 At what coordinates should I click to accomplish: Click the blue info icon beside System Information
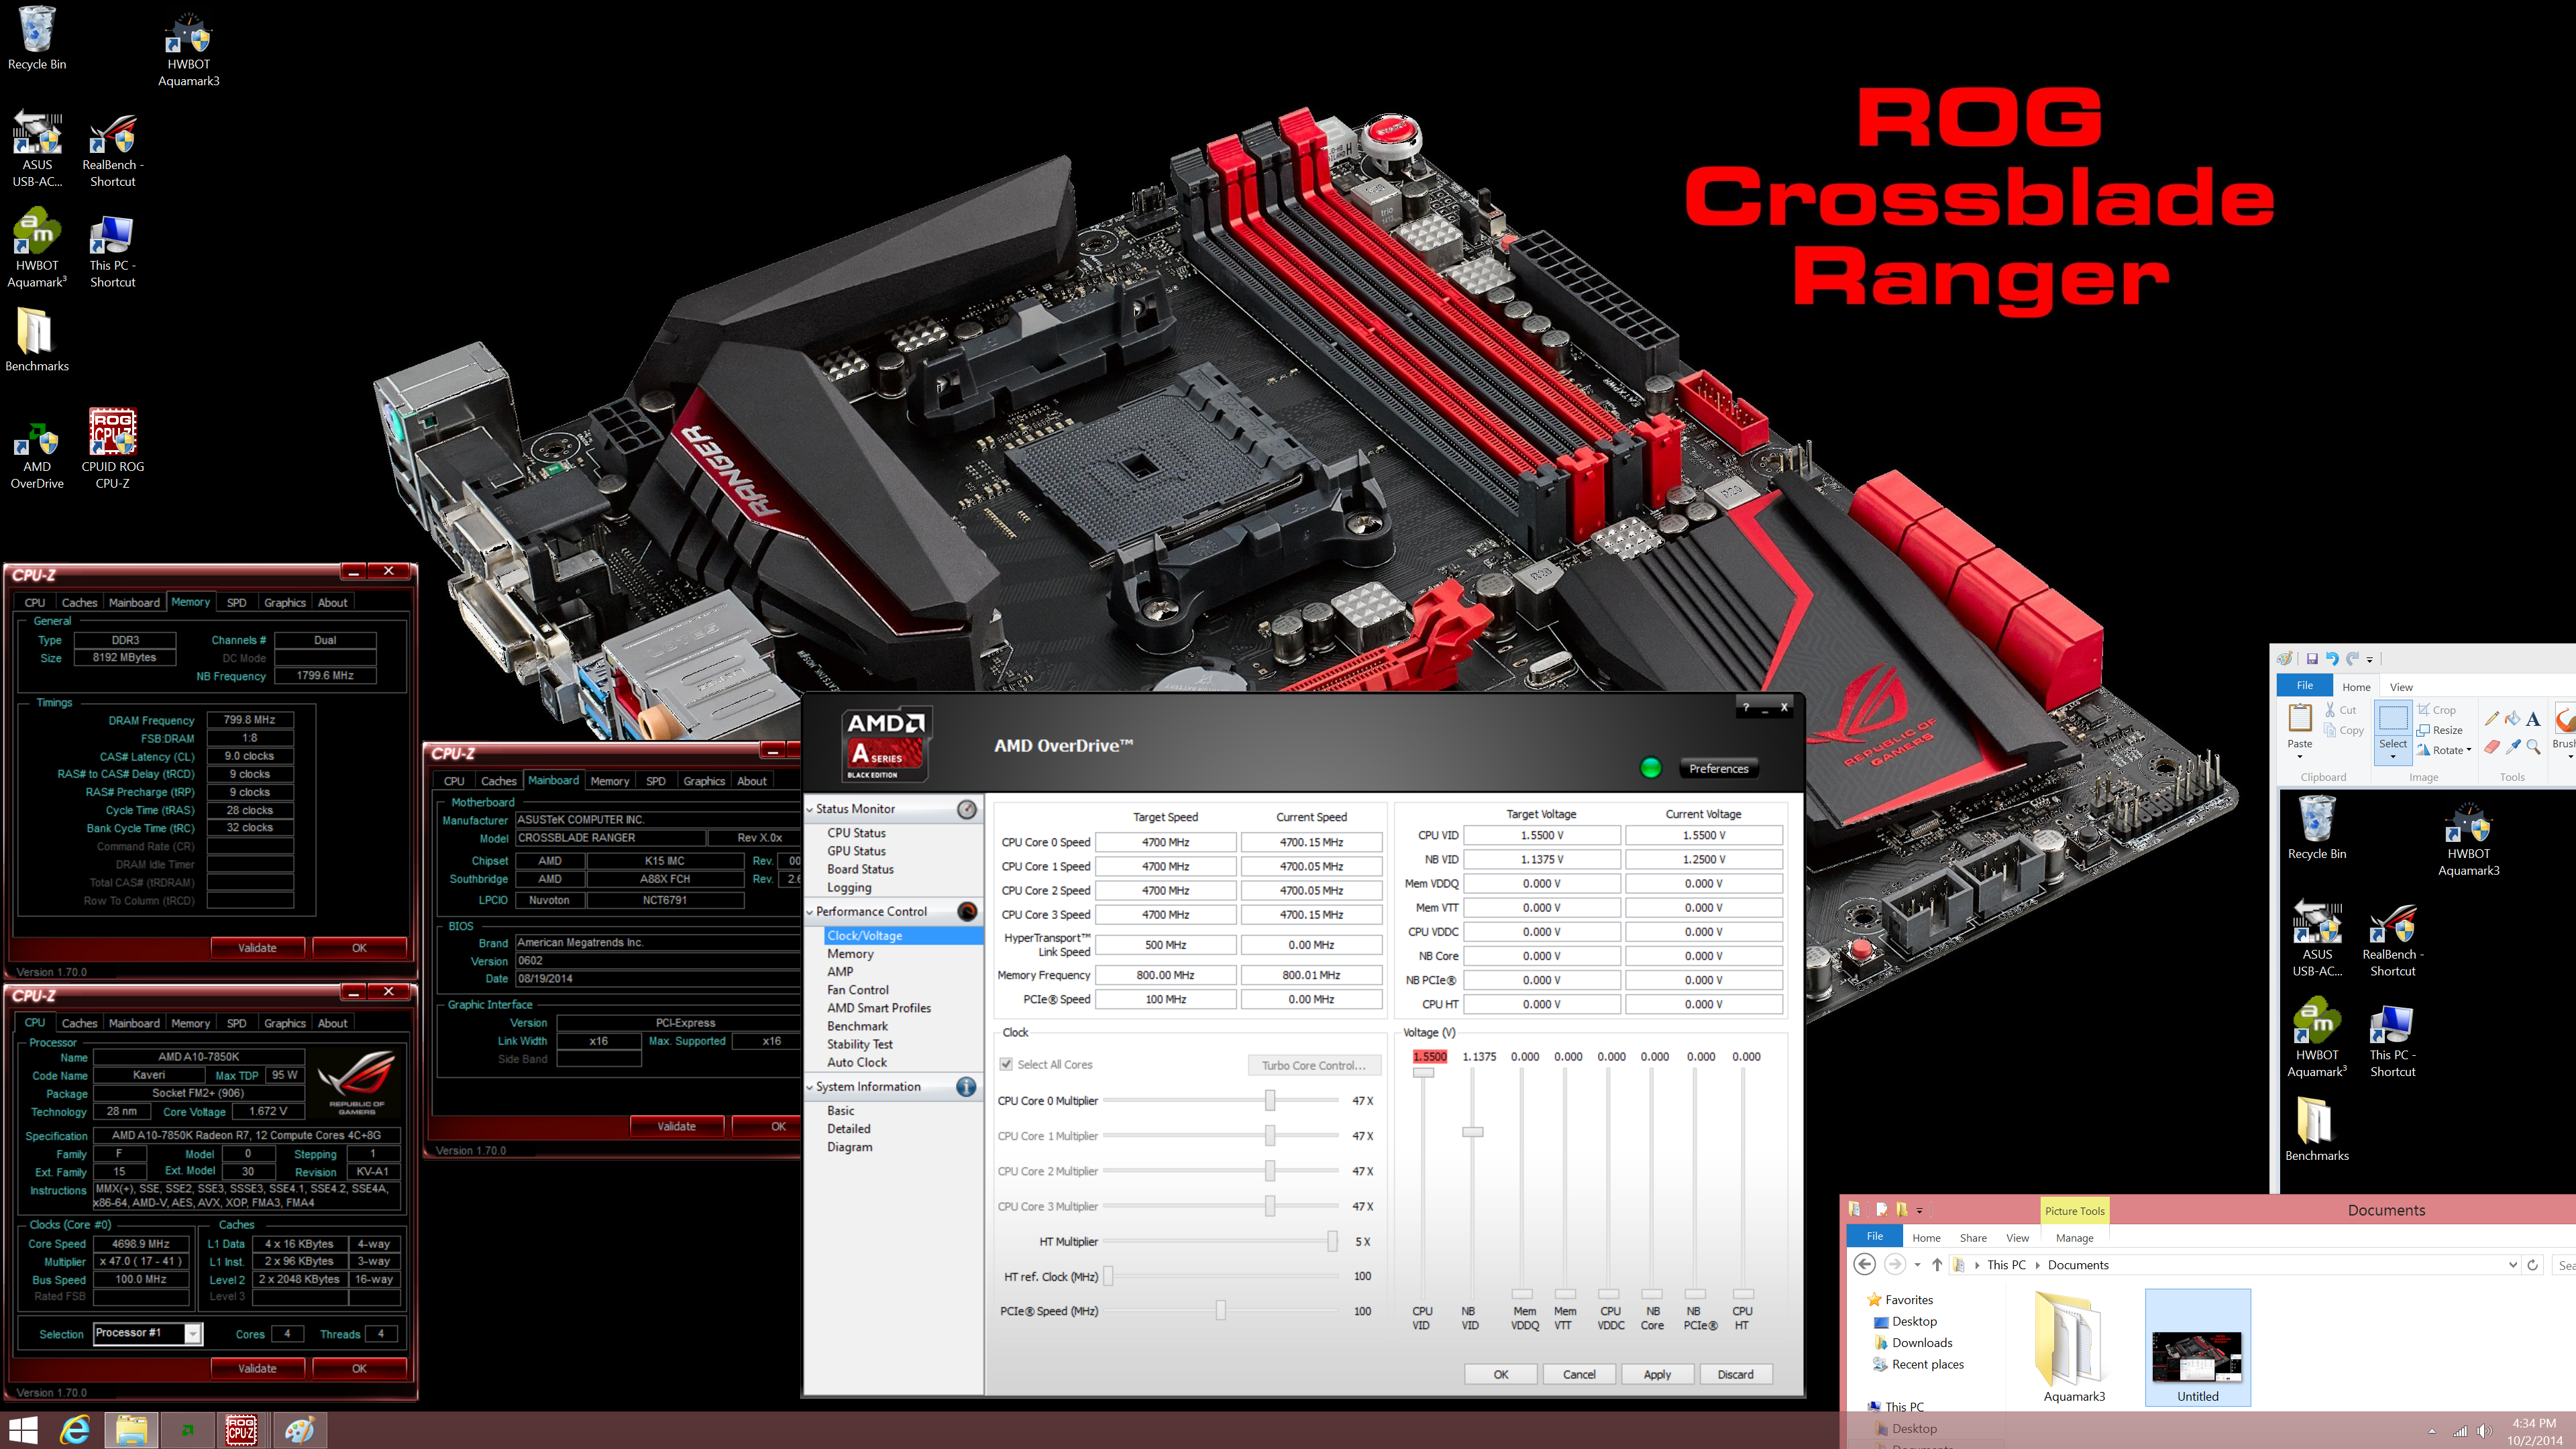click(966, 1086)
